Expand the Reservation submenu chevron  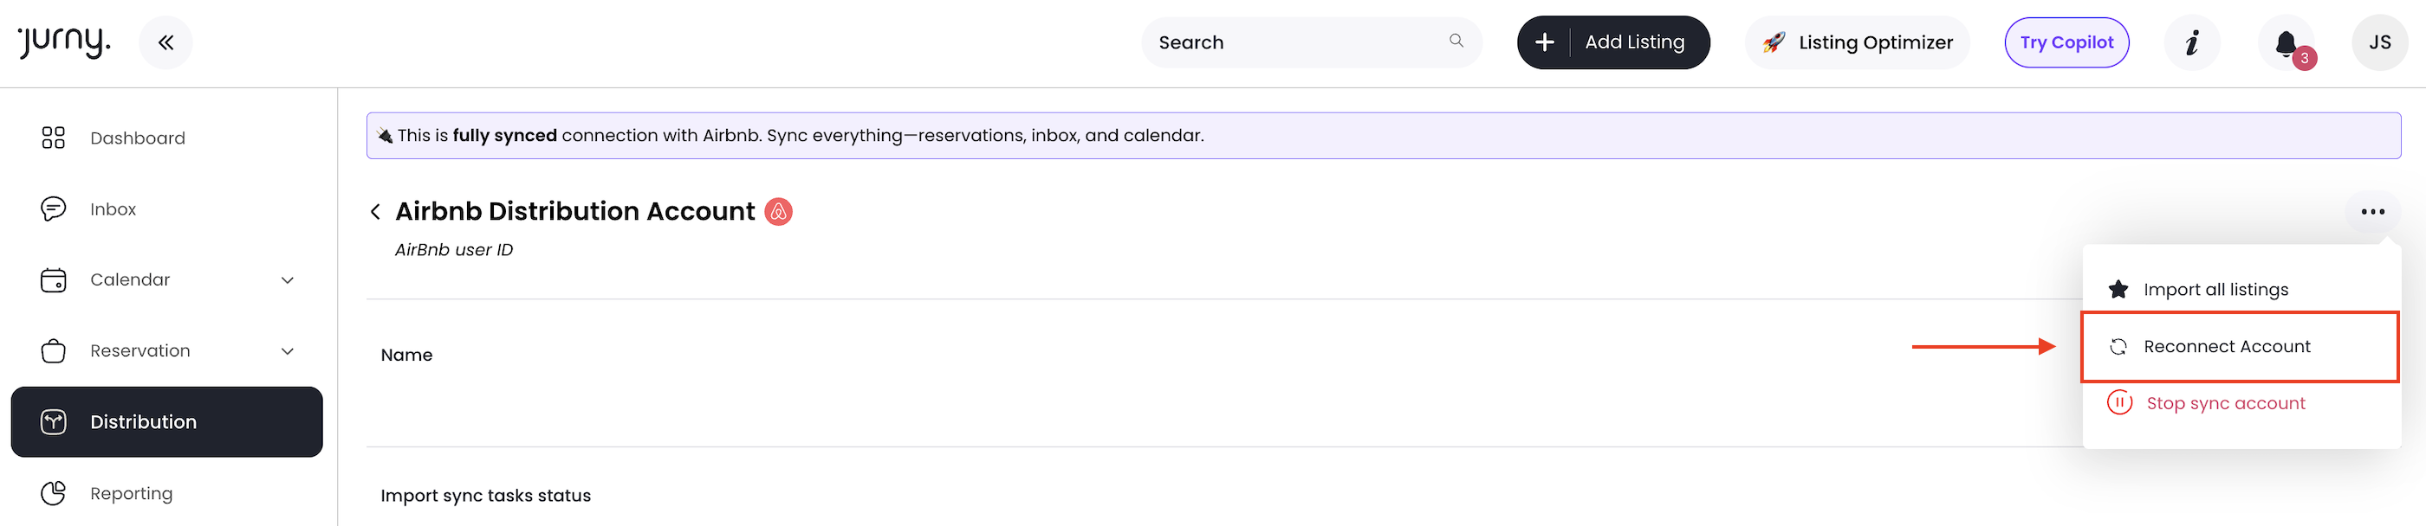point(288,351)
